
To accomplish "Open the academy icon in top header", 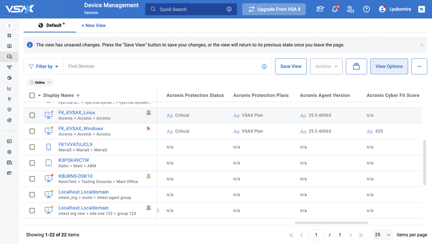I will (x=320, y=9).
